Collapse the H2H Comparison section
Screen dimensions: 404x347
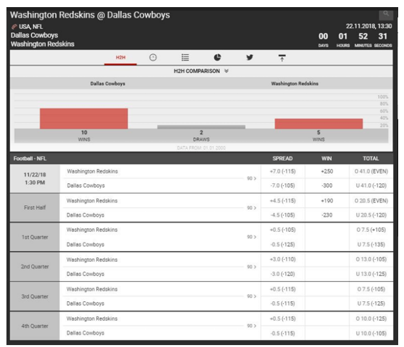(x=227, y=71)
